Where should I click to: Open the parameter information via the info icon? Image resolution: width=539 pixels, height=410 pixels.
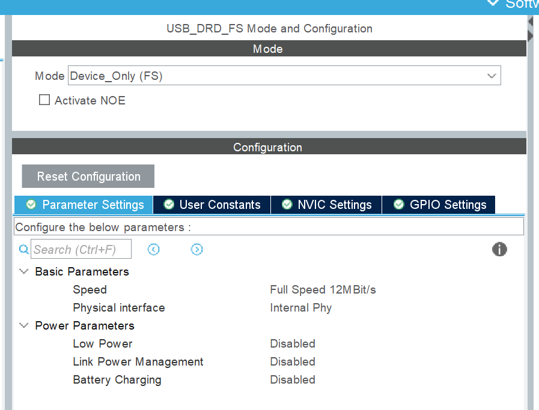(x=499, y=249)
